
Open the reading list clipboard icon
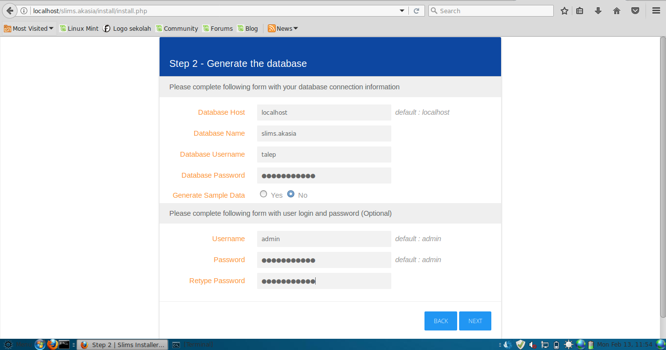point(580,10)
